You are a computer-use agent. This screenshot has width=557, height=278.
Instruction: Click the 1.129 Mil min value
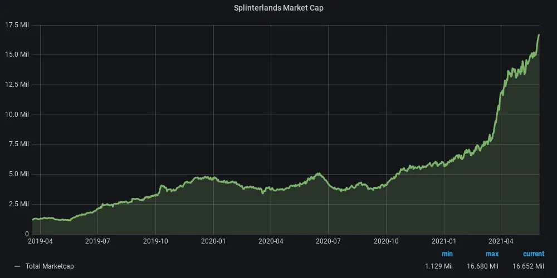(439, 266)
